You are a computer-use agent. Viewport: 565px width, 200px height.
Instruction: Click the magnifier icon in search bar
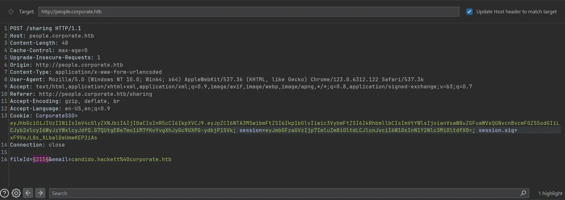tap(523, 193)
